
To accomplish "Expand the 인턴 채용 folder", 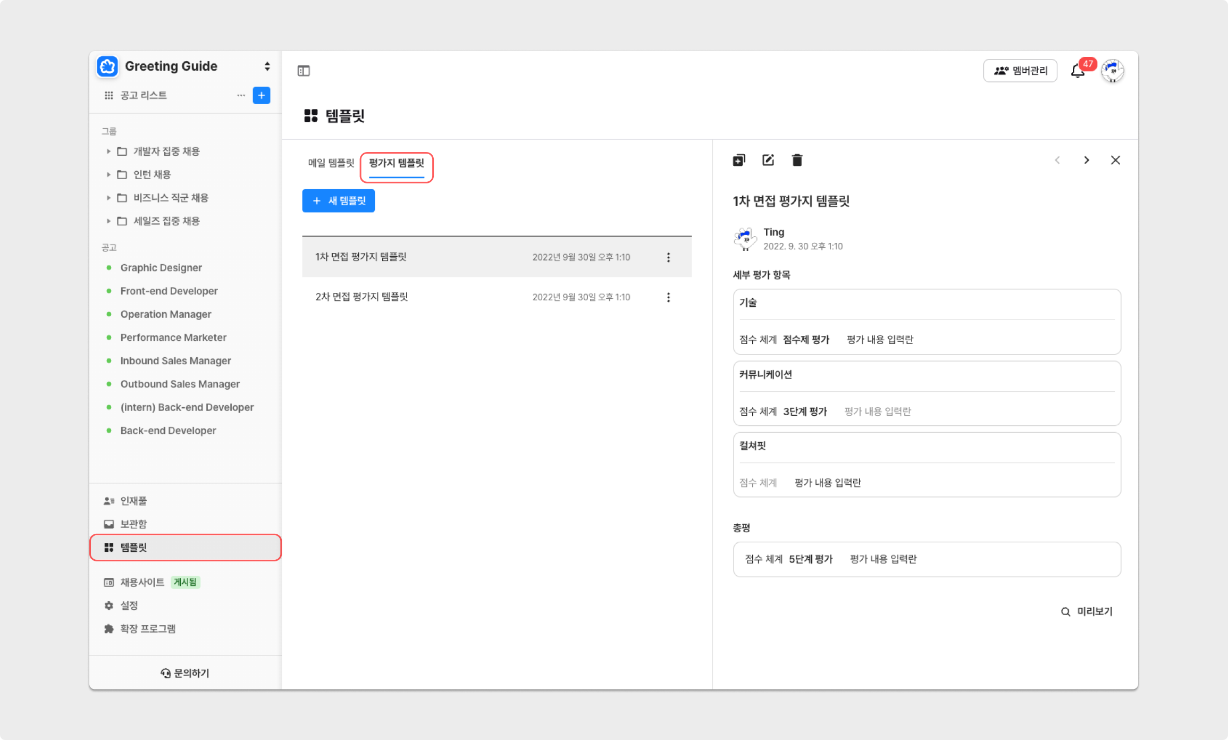I will point(108,175).
